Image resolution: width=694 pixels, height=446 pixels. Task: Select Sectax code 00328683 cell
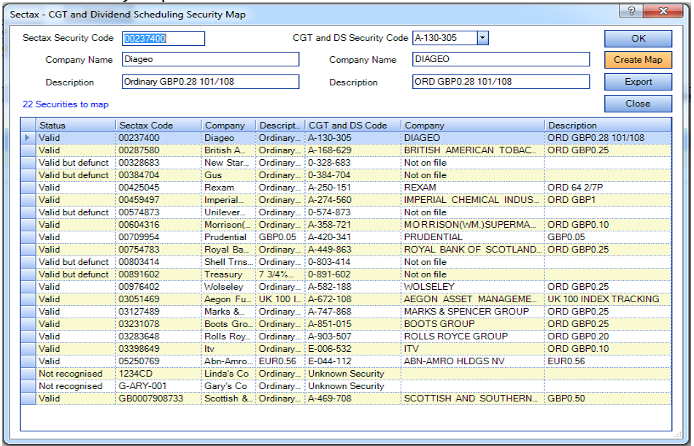coord(158,163)
